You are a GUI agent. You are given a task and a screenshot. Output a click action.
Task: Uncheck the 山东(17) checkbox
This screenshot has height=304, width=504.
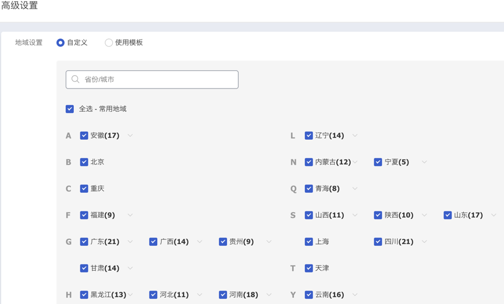point(448,215)
